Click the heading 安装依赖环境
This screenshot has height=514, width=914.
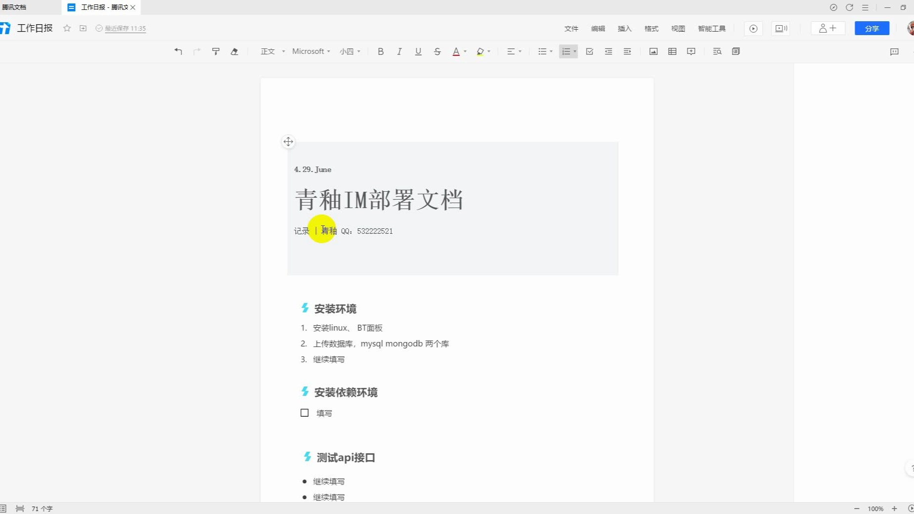pos(346,392)
